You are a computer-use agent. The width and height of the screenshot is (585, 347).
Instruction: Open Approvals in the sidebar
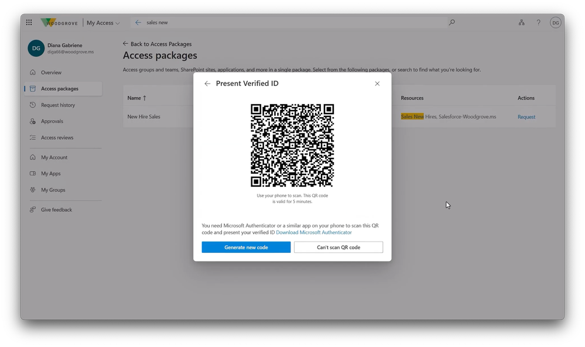[x=63, y=121]
